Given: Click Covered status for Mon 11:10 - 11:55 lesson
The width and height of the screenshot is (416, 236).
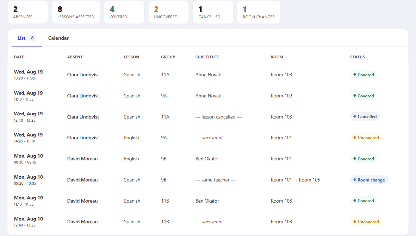Looking at the screenshot, I should tap(363, 201).
